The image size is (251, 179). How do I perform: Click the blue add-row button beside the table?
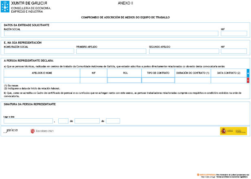click(248, 73)
